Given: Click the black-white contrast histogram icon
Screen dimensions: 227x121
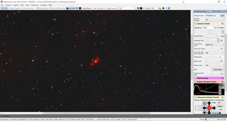Looking at the screenshot, I should (223, 85).
